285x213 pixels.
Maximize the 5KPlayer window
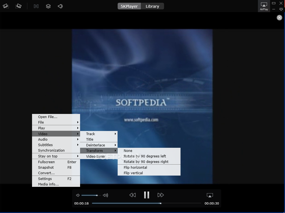pos(274,3)
